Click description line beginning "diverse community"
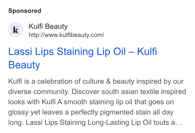Viewport: 195px width, 133px height. 97,92
